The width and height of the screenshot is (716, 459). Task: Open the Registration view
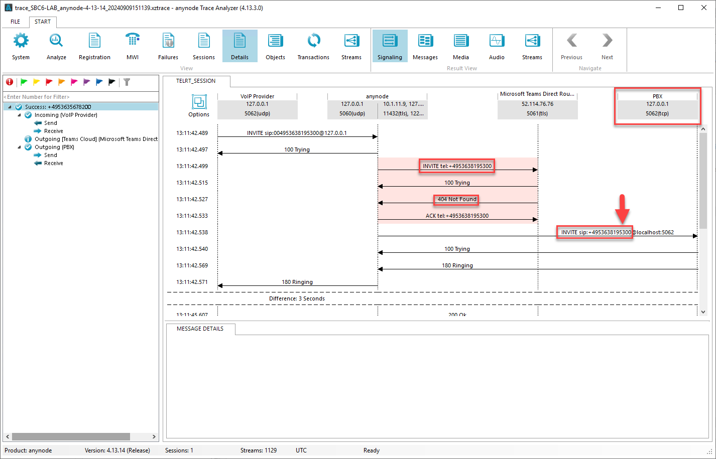[x=94, y=46]
